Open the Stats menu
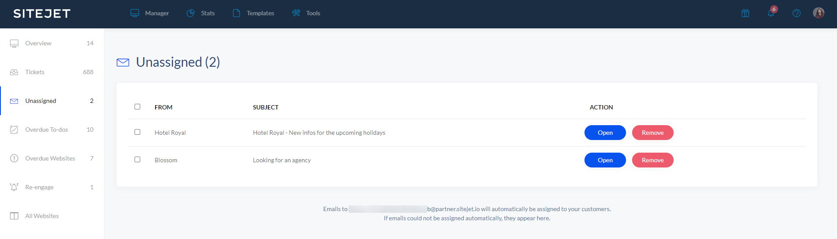The image size is (837, 239). coord(201,13)
